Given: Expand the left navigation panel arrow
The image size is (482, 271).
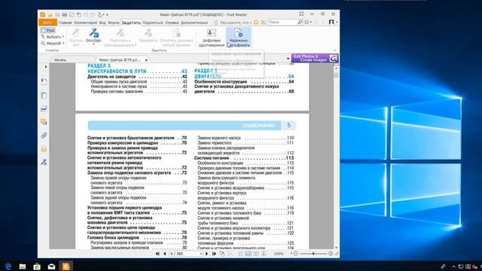Looking at the screenshot, I should [46, 66].
